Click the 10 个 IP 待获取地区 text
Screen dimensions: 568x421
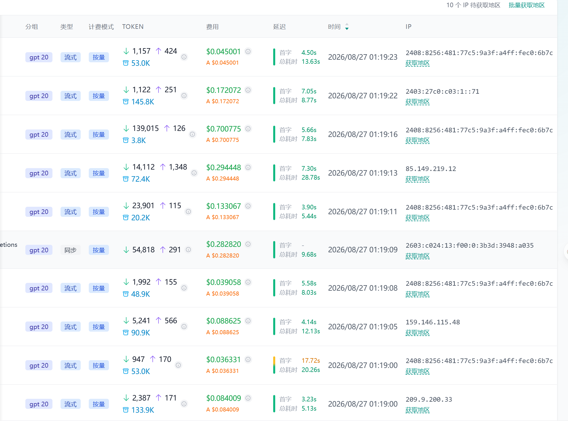[473, 5]
